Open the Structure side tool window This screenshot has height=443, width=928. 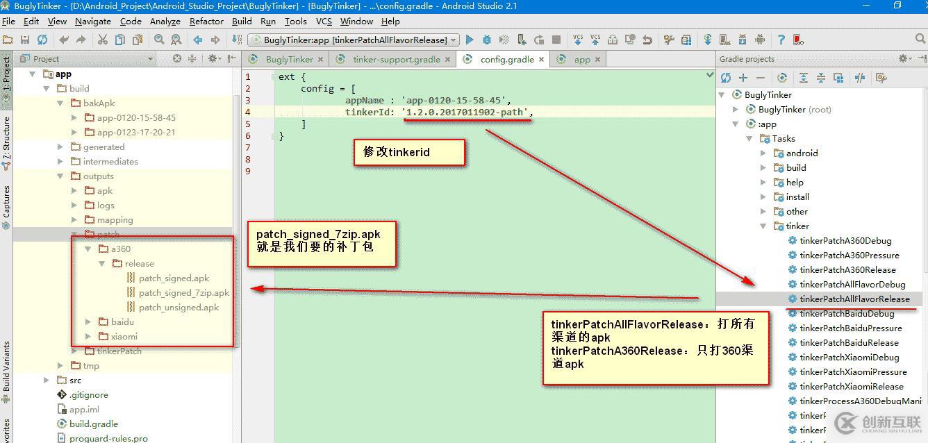(x=6, y=144)
